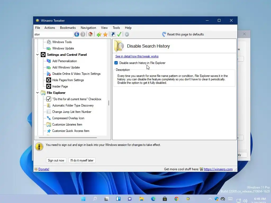Click File Explorer category folder icon
Image resolution: width=271 pixels, height=203 pixels.
coord(43,93)
